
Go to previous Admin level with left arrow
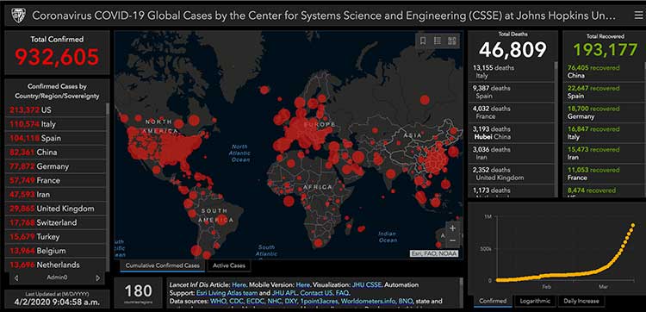tap(16, 278)
